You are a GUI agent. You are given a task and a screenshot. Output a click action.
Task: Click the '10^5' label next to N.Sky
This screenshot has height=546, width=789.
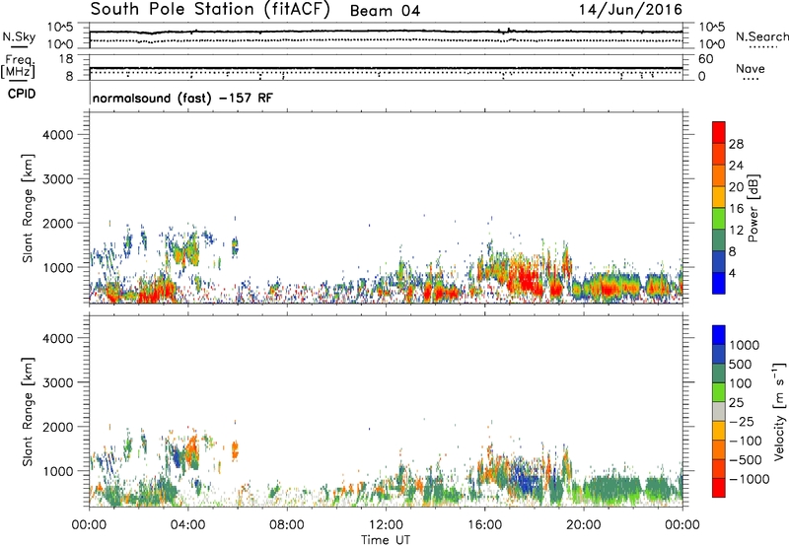pos(60,28)
